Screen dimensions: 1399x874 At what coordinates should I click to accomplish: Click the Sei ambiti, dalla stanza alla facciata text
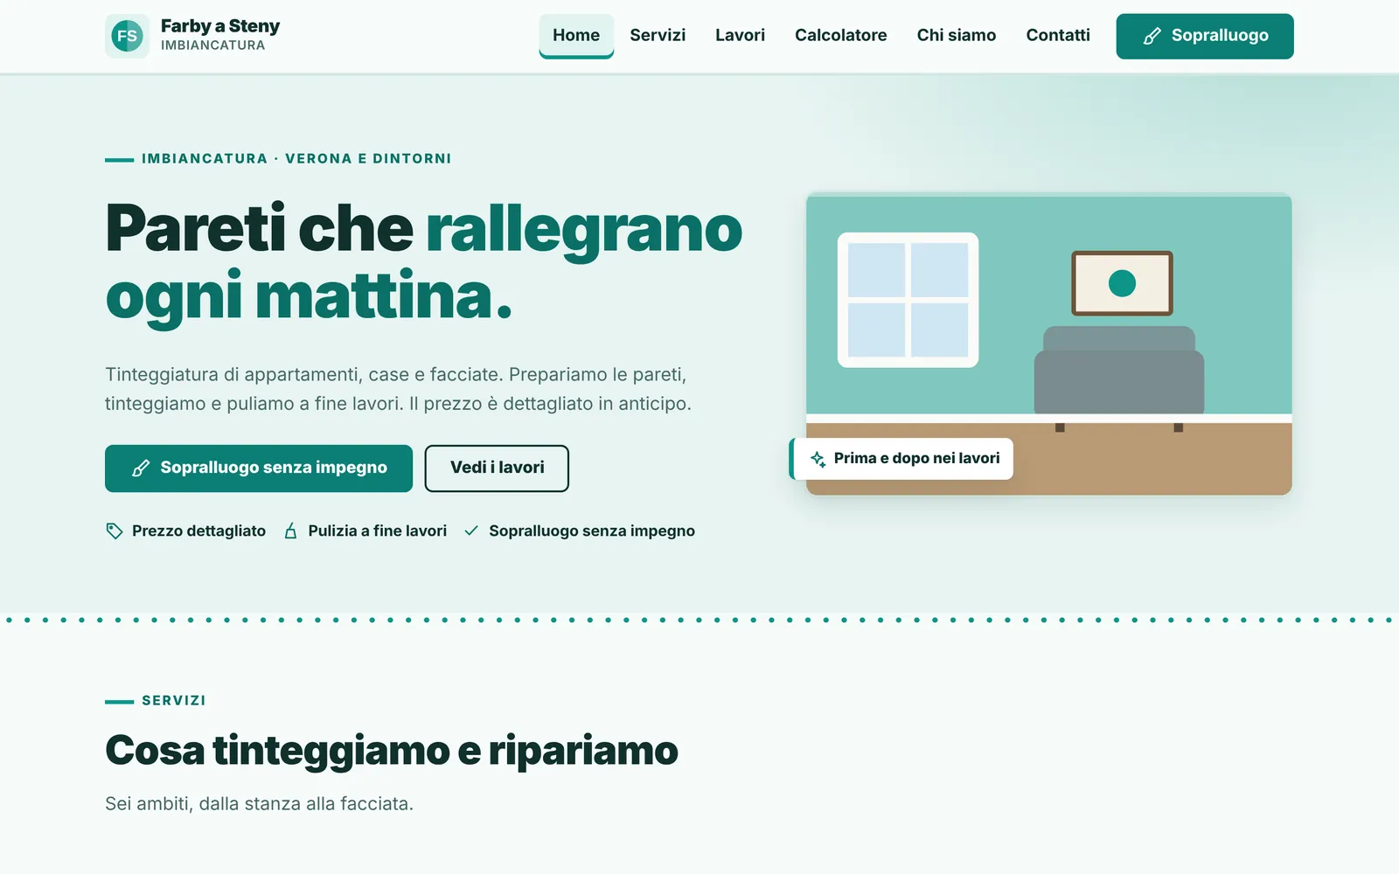tap(259, 804)
